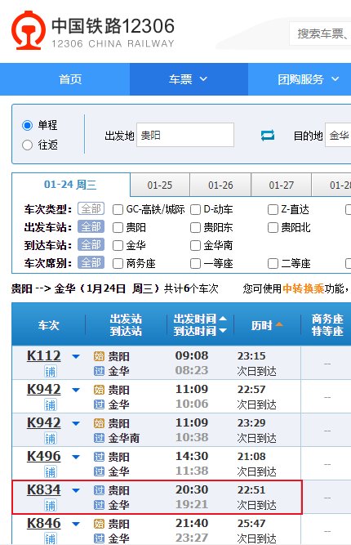Click the 目的地 input field with 金华
The height and width of the screenshot is (545, 351).
tap(338, 135)
